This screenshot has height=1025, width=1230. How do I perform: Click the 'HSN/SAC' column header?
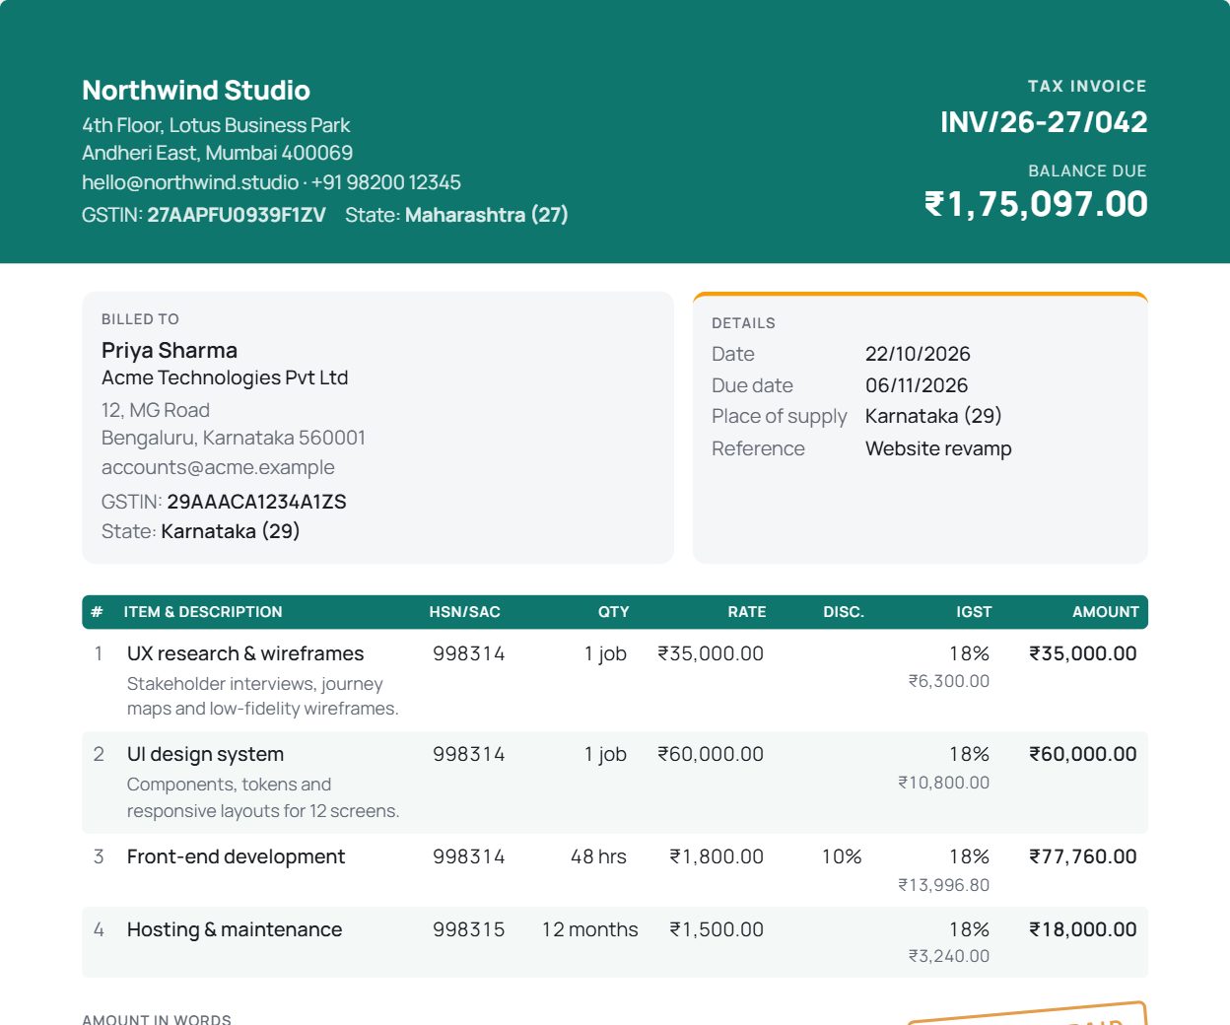(x=465, y=612)
